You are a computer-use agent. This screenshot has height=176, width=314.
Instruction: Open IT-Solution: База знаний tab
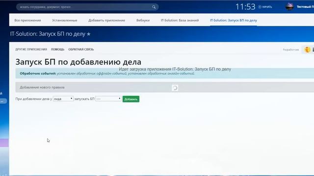180,21
